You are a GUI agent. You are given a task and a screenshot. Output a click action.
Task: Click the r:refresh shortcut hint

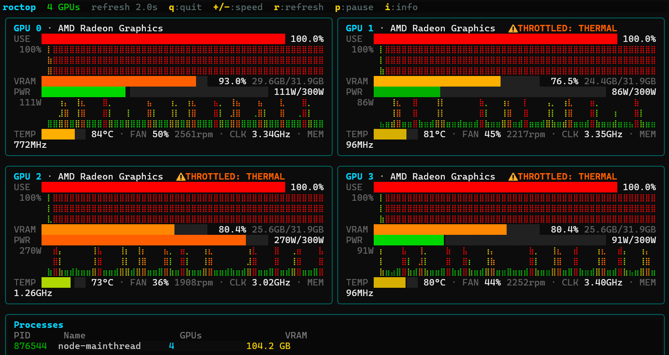299,7
